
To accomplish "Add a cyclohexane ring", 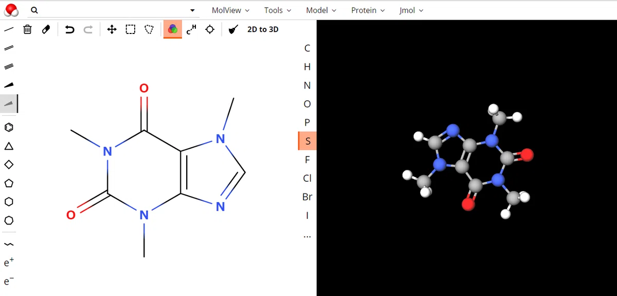I will point(9,202).
